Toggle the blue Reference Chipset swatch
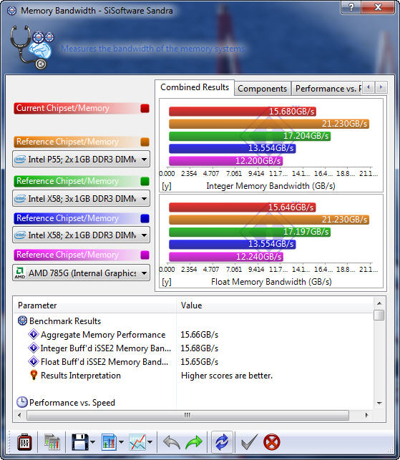 [145, 219]
